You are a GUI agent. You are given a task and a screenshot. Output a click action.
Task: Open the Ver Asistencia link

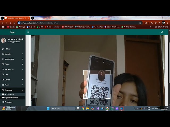coord(9,94)
